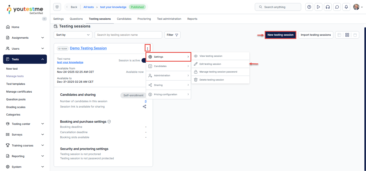Switch to grid card view
The image size is (366, 171).
coord(347,35)
